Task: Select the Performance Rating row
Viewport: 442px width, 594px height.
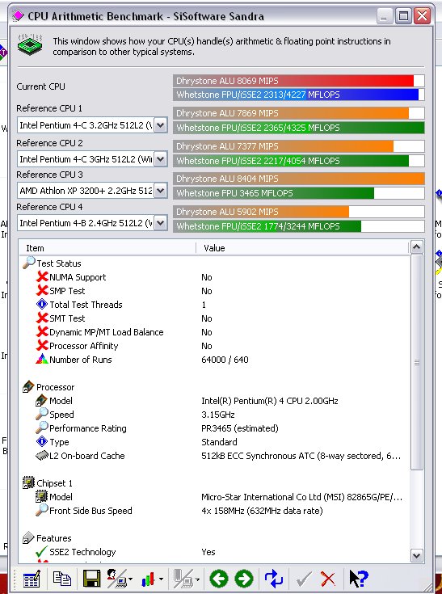Action: [215, 428]
